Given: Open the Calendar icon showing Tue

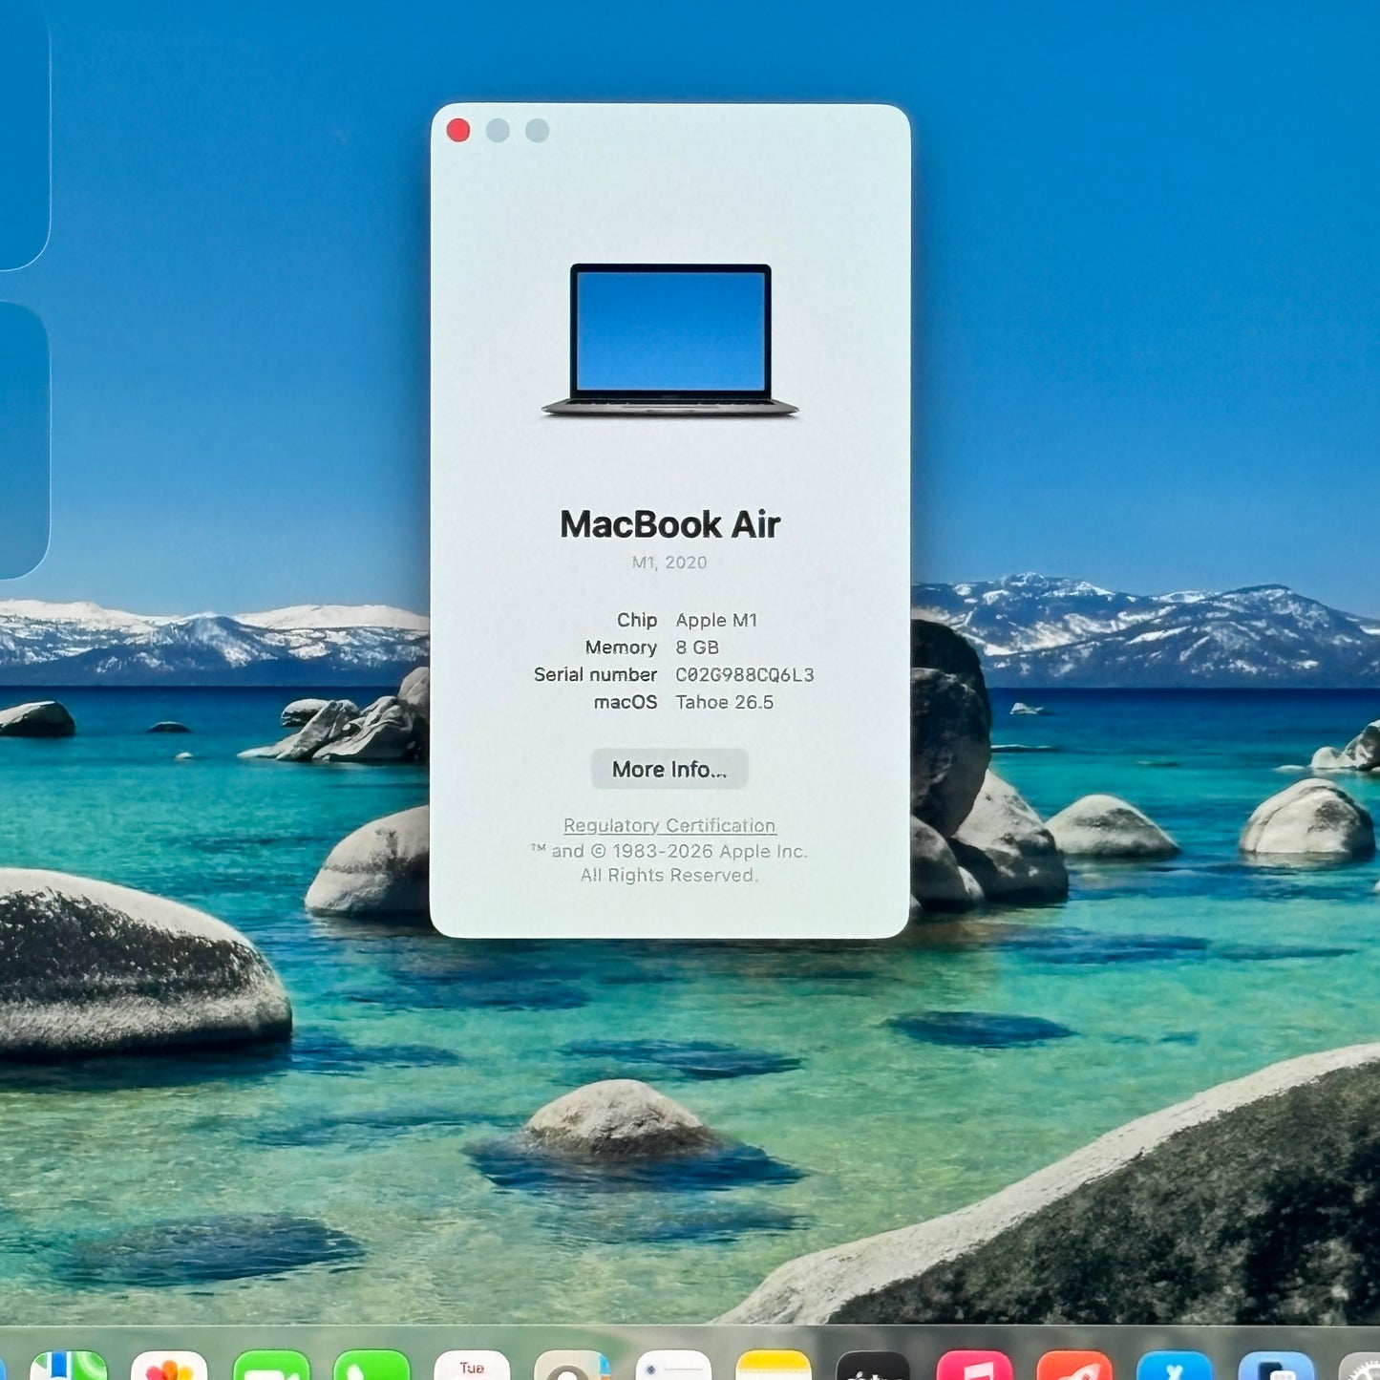Looking at the screenshot, I should pos(472,1367).
